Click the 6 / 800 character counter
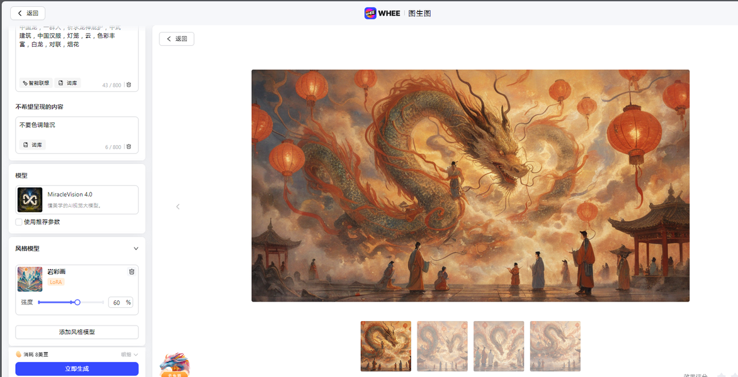This screenshot has width=738, height=377. pyautogui.click(x=113, y=147)
